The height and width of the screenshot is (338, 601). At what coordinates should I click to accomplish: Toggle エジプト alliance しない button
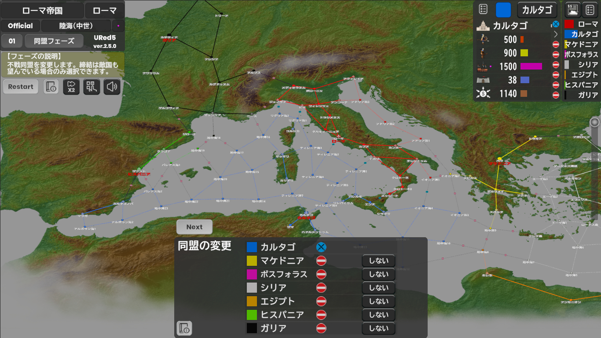tap(379, 301)
